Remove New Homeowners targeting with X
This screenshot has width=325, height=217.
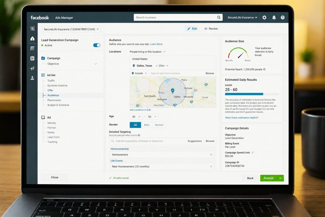click(x=211, y=166)
